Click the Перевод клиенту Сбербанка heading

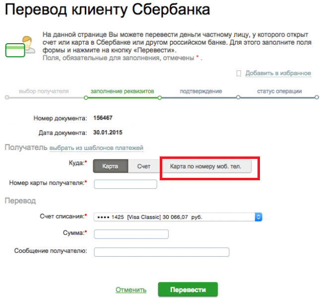click(x=107, y=9)
